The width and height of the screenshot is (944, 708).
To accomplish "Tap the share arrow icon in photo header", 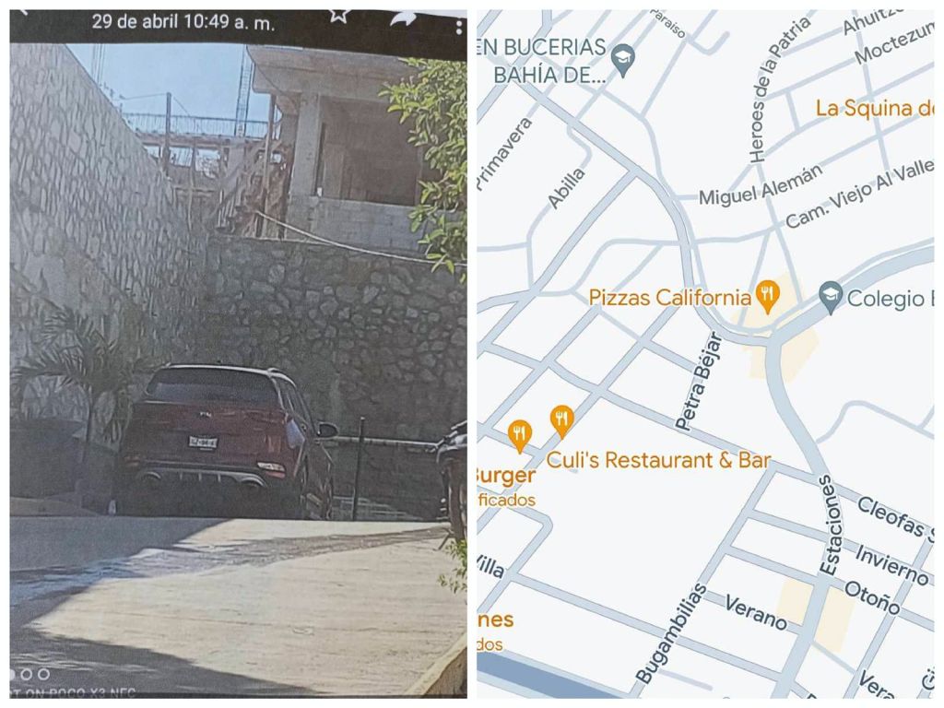I will pos(403,19).
